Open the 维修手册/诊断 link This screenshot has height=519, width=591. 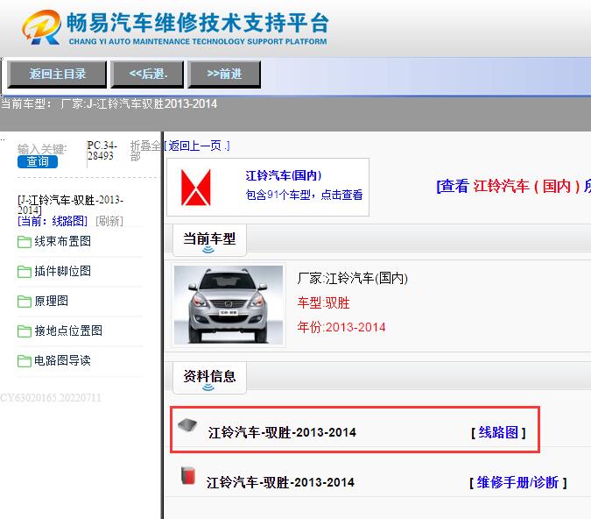click(517, 483)
